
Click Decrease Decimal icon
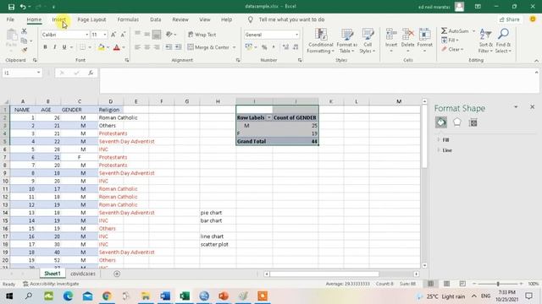click(x=296, y=47)
